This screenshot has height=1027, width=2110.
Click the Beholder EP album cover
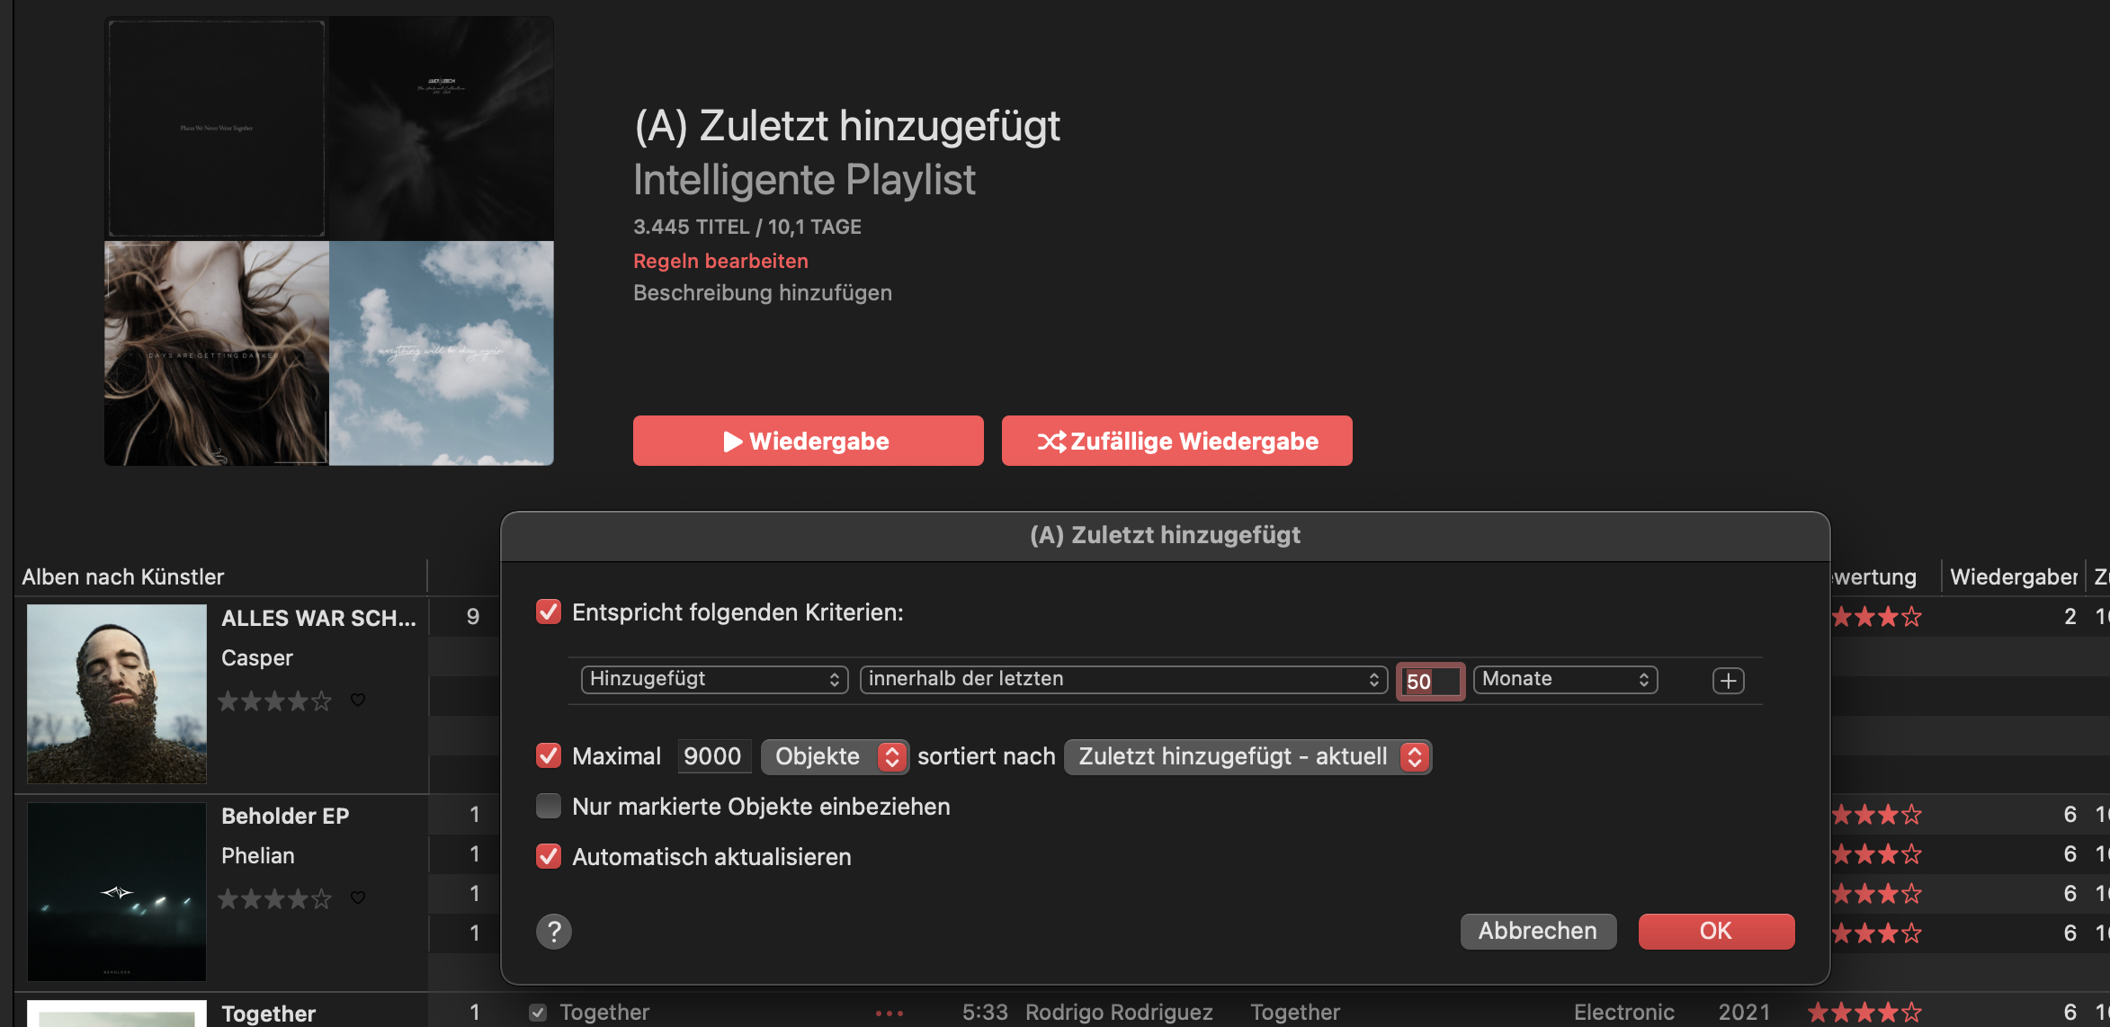[x=117, y=891]
